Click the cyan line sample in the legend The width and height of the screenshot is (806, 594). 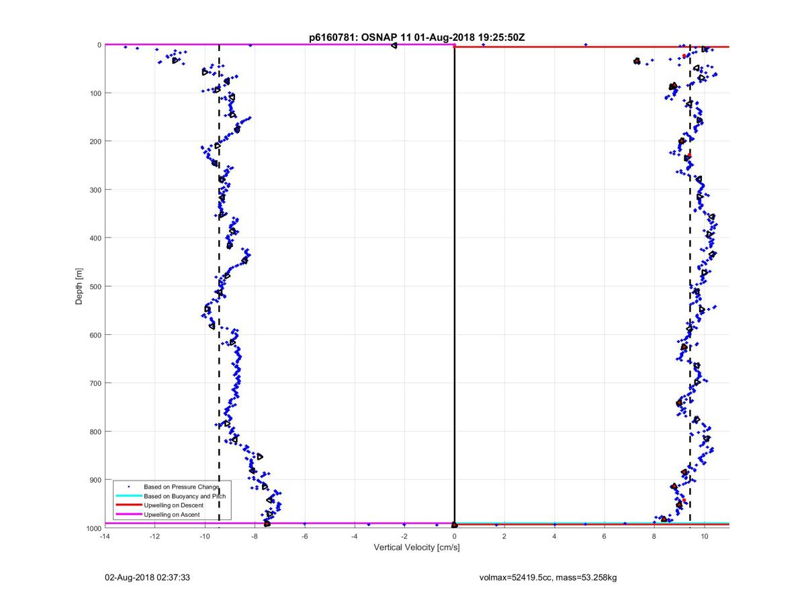[128, 495]
